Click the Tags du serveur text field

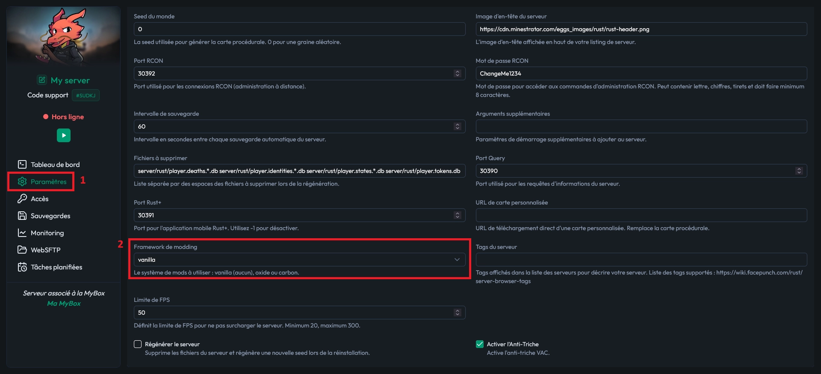coord(641,260)
